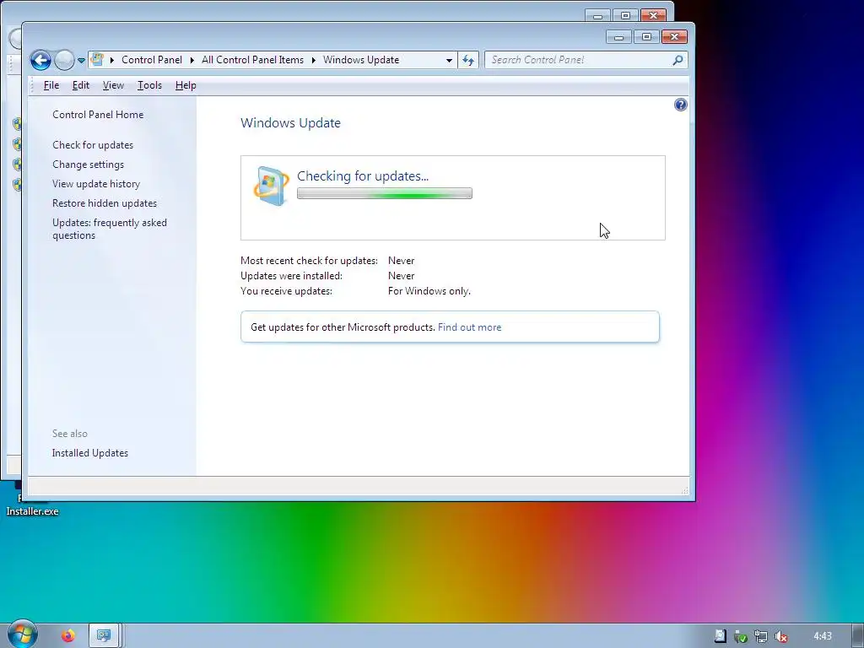Viewport: 864px width, 648px height.
Task: Select Control Panel breadcrumb
Action: [x=152, y=60]
